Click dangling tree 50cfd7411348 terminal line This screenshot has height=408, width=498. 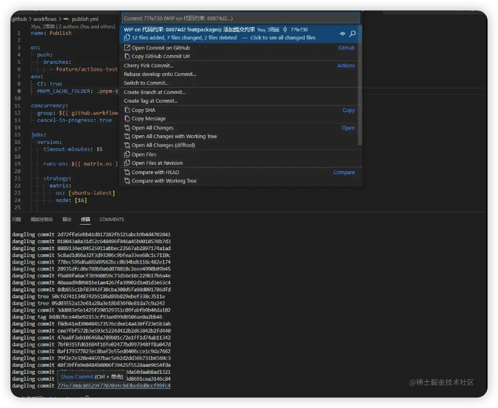[x=89, y=296]
